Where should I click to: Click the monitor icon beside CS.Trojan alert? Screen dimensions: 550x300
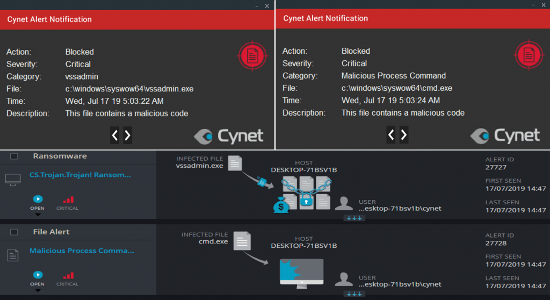13,180
